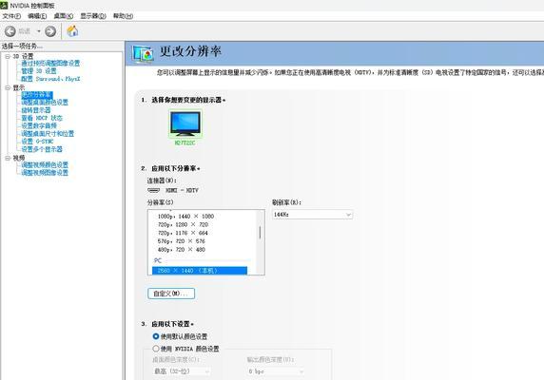Viewport: 544px width, 380px height.
Task: Click the 3D 设置 category label
Action: [23, 56]
